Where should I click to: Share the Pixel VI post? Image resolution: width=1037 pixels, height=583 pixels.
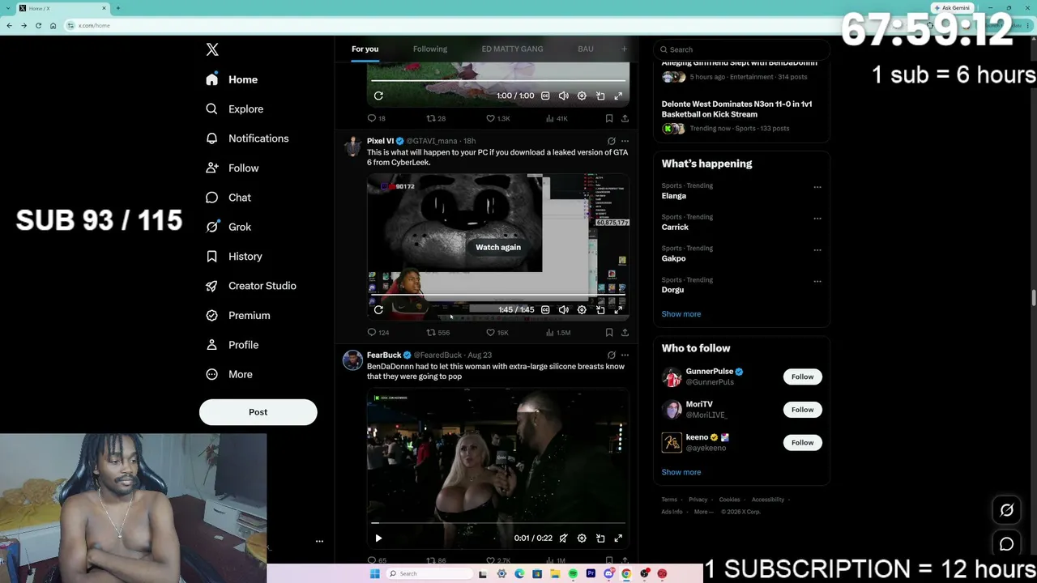625,332
